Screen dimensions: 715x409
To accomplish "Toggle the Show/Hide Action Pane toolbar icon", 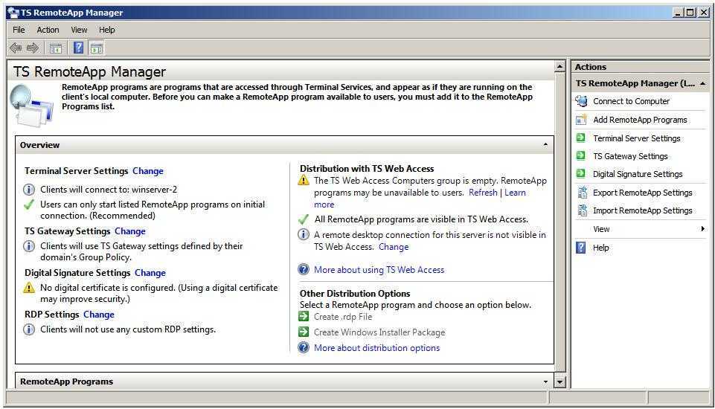I will pyautogui.click(x=97, y=48).
